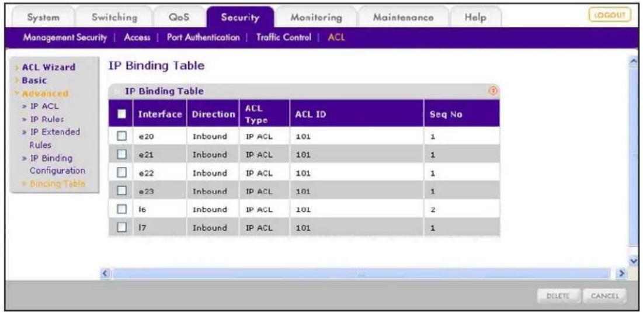Image resolution: width=643 pixels, height=312 pixels.
Task: Click the Seq No column header
Action: pyautogui.click(x=462, y=115)
